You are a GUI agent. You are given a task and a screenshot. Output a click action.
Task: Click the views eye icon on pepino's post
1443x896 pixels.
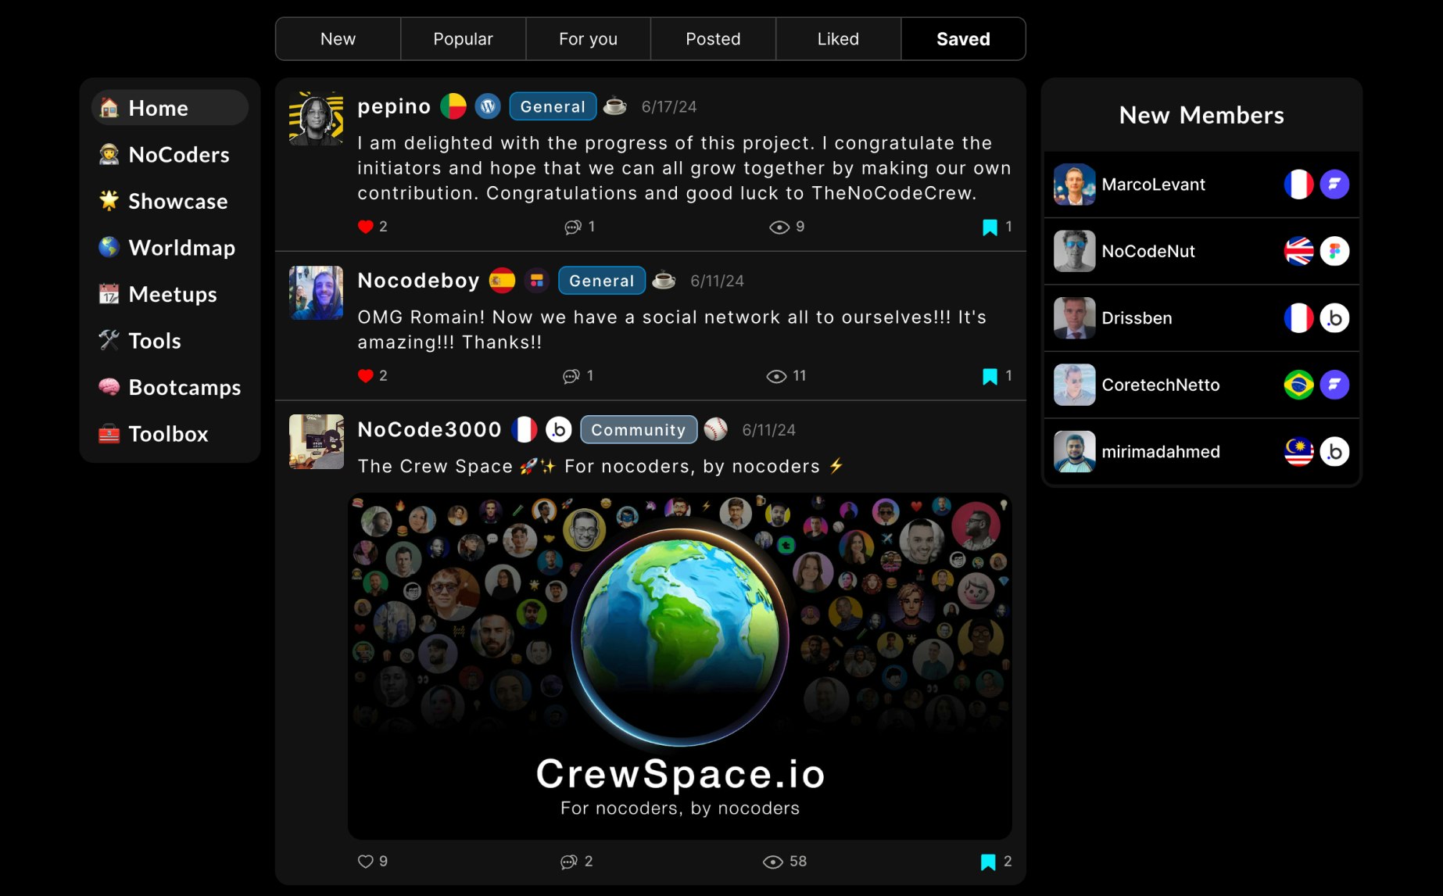779,228
